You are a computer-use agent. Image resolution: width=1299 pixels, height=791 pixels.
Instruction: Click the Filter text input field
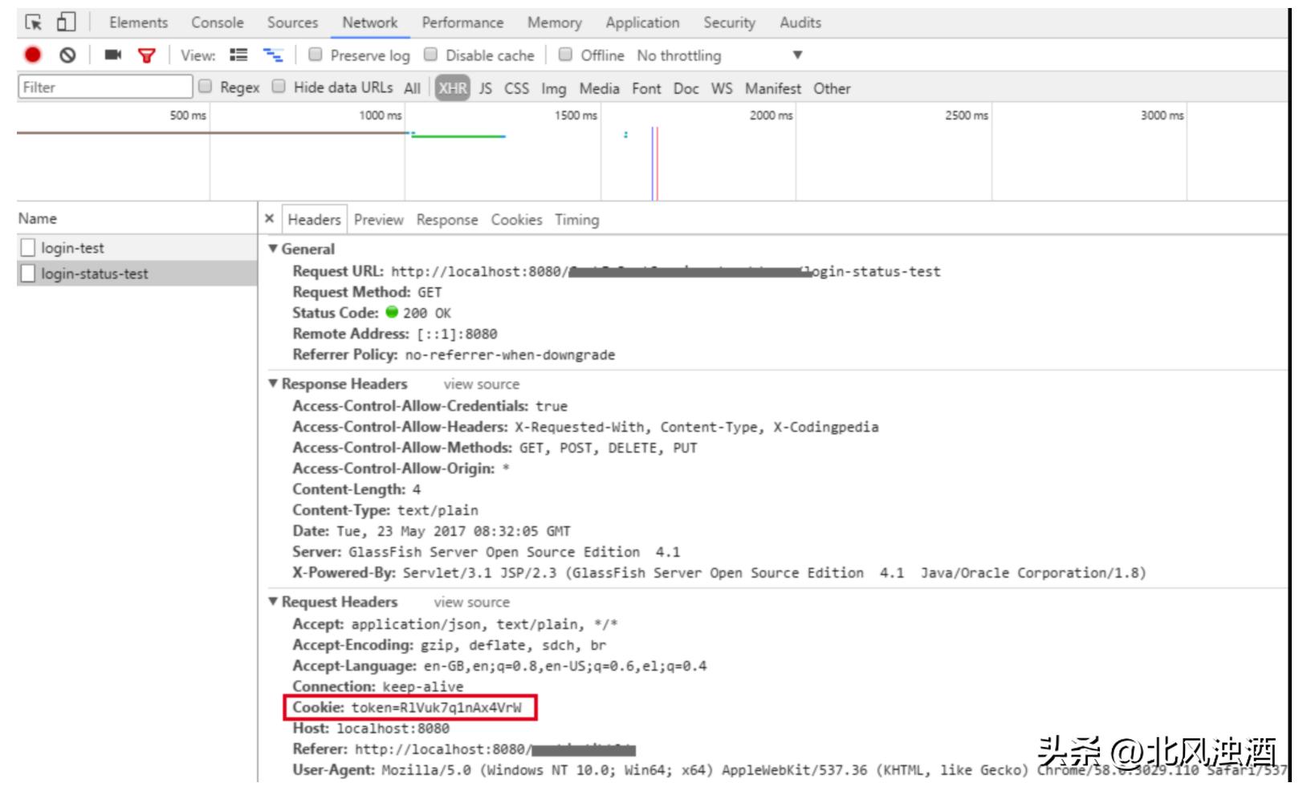104,87
